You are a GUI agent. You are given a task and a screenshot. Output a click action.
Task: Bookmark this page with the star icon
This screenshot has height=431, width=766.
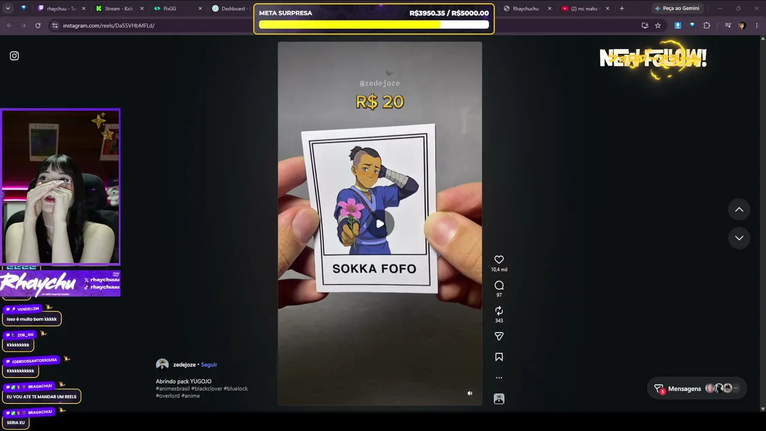[658, 25]
